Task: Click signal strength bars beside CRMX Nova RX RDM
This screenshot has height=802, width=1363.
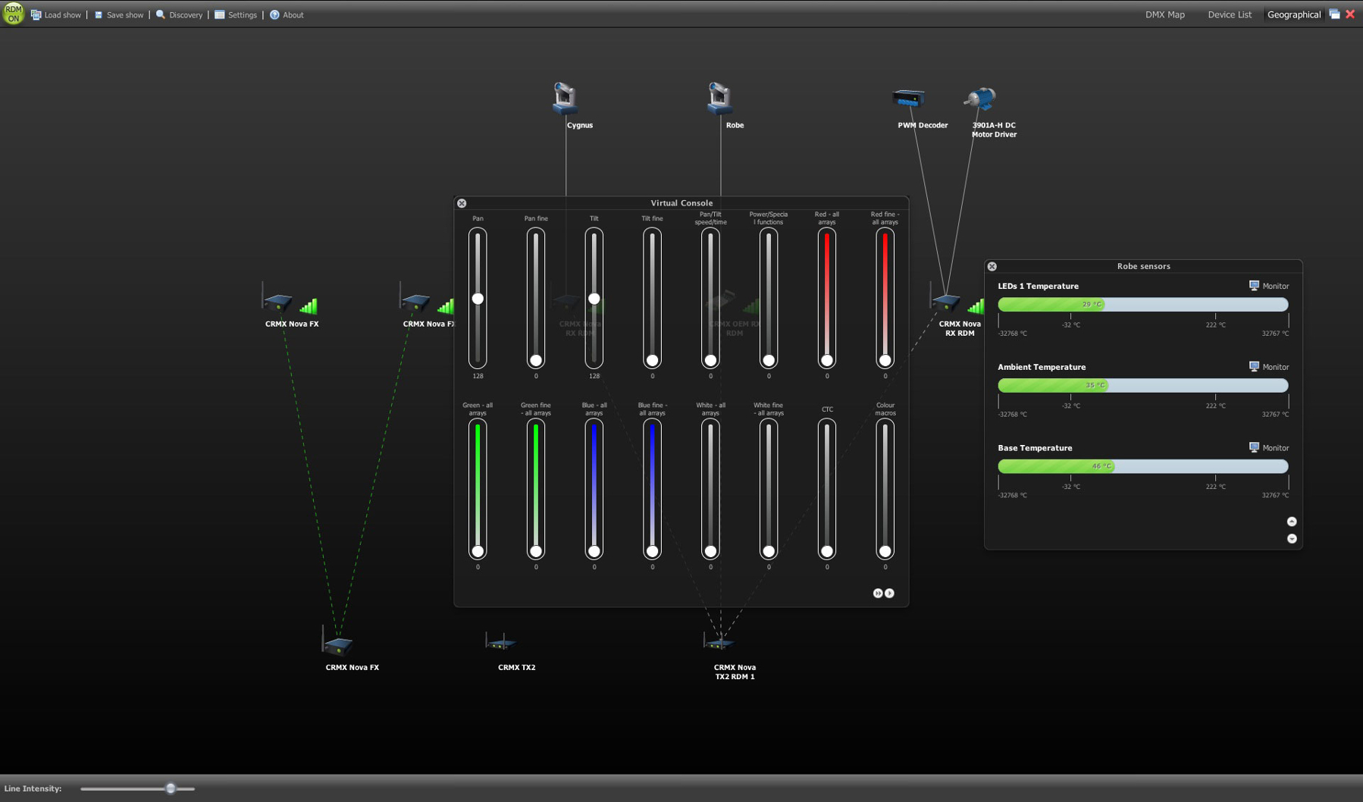Action: pos(976,305)
